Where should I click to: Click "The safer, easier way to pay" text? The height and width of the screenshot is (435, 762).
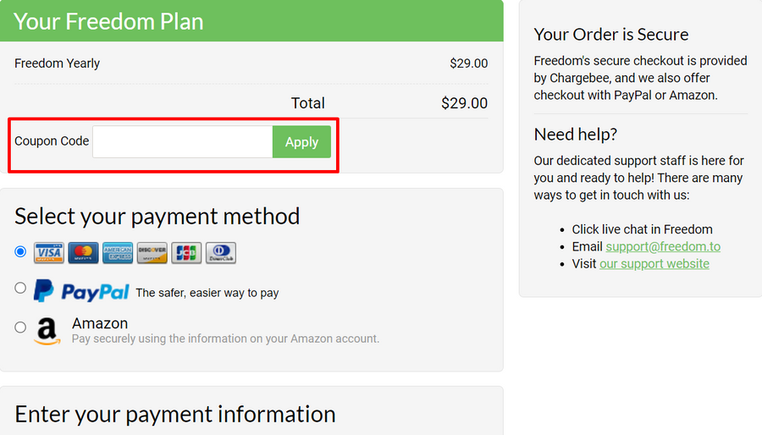[x=207, y=293]
